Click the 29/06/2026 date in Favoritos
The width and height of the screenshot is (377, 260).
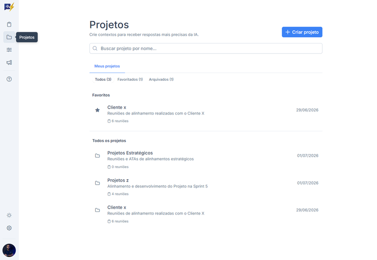point(307,110)
